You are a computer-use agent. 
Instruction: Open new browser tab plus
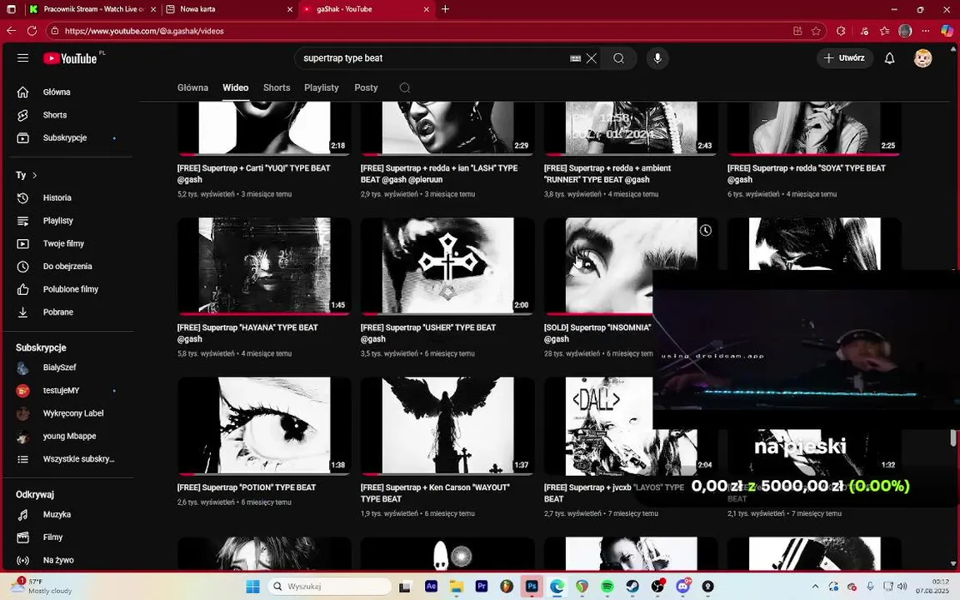pyautogui.click(x=445, y=9)
